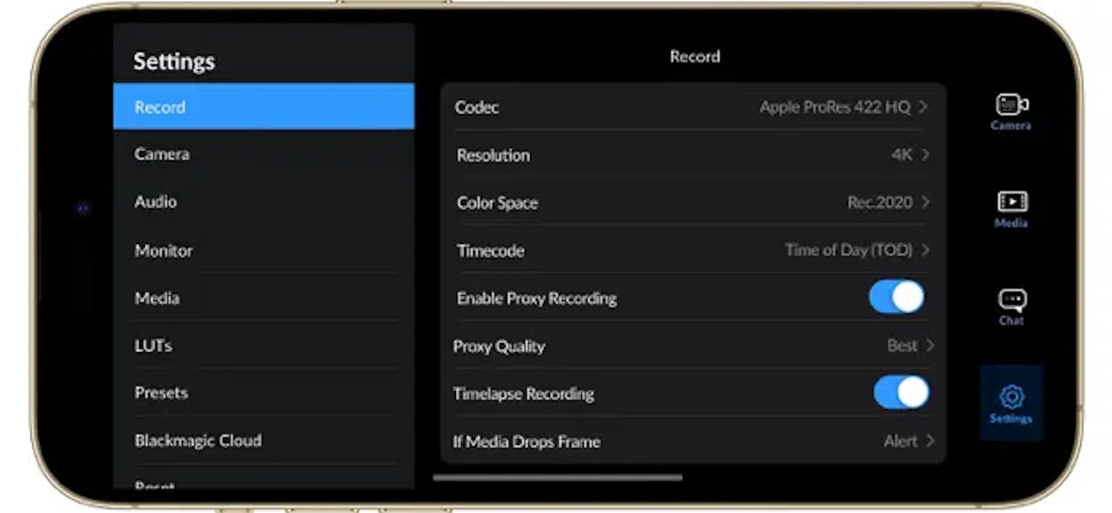Select Camera in the settings list
Screen dimensions: 1112x513
(x=264, y=154)
